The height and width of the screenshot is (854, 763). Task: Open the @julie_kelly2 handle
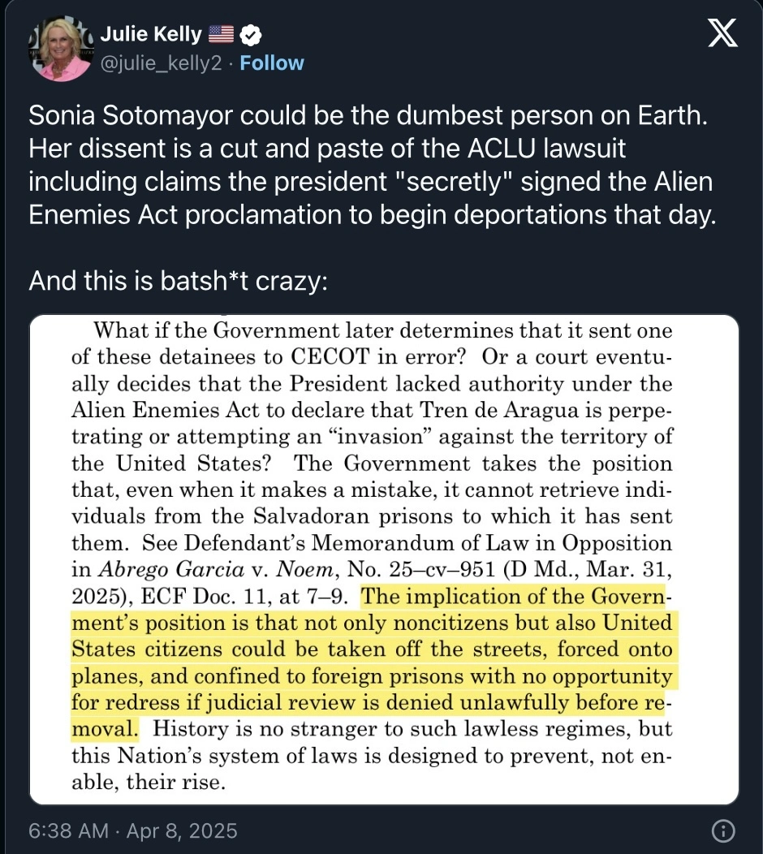tap(160, 63)
